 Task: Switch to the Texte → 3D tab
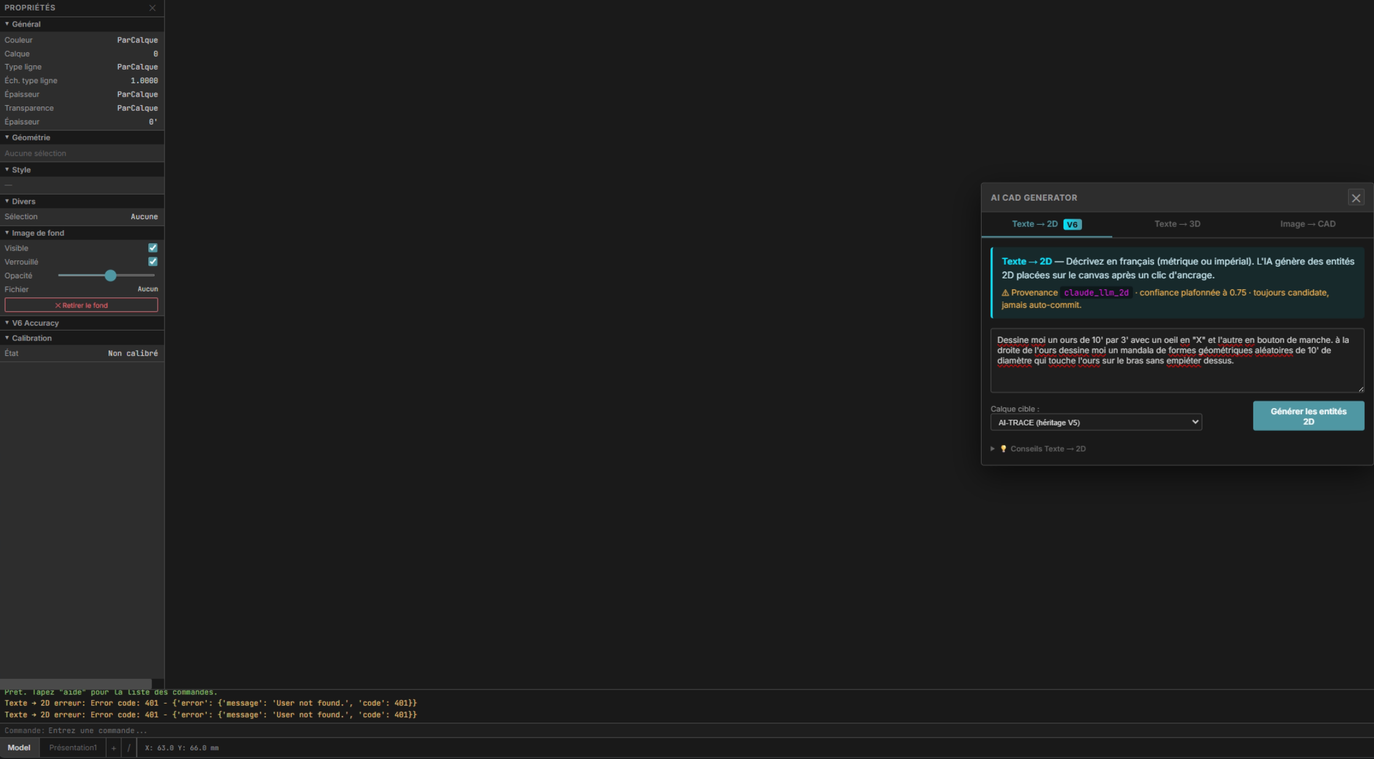point(1177,224)
